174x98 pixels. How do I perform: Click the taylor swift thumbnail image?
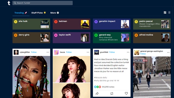(x=85, y=38)
